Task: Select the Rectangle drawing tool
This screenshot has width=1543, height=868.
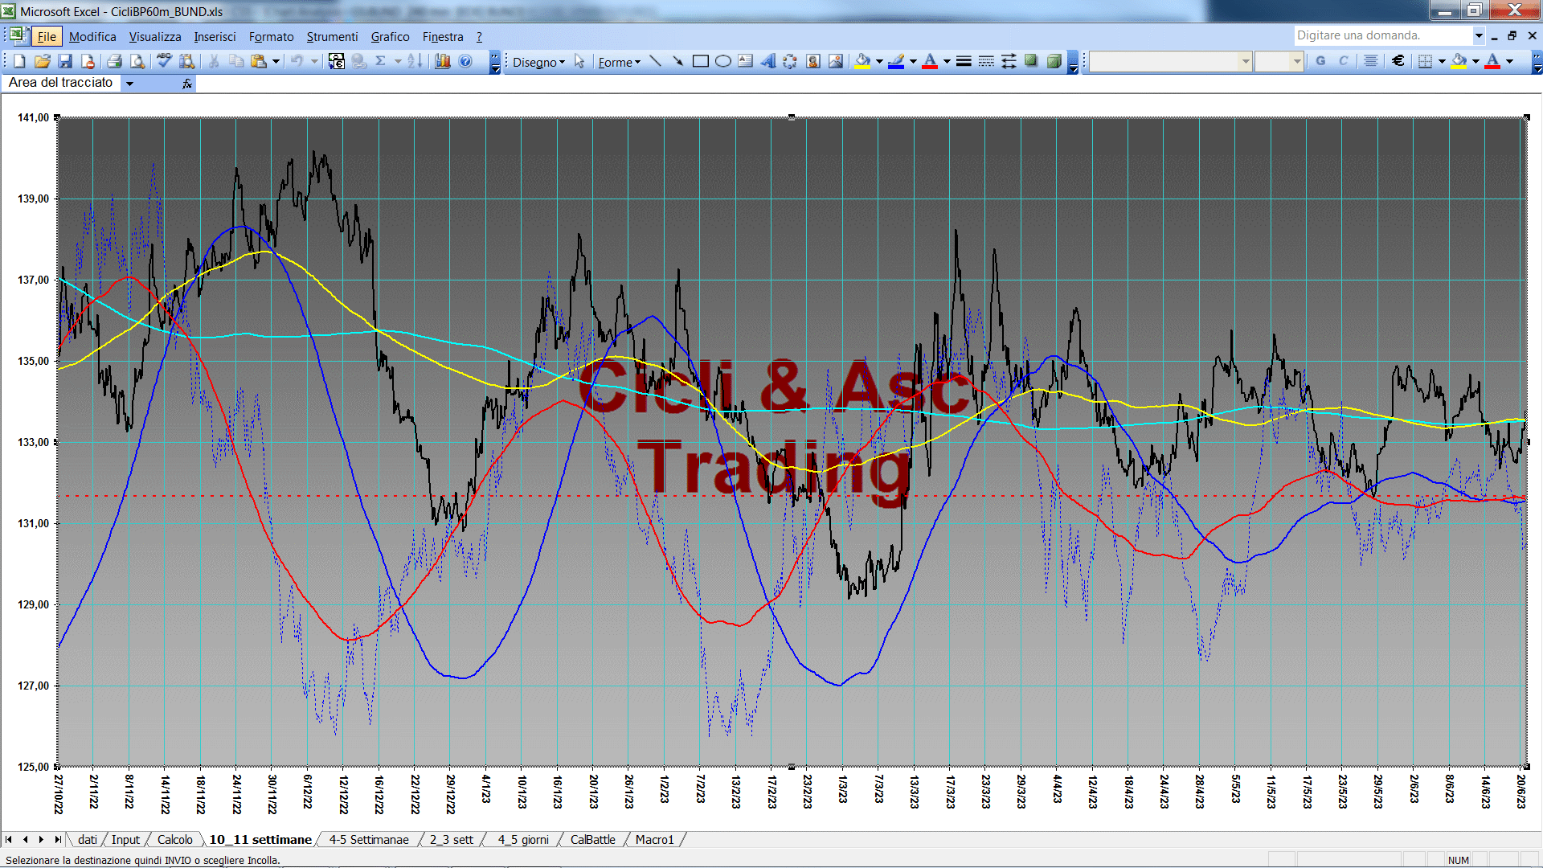Action: click(x=700, y=61)
